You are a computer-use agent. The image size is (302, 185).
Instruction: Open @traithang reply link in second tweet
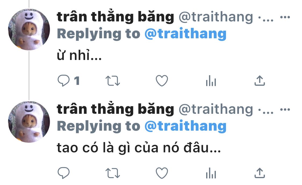[185, 126]
